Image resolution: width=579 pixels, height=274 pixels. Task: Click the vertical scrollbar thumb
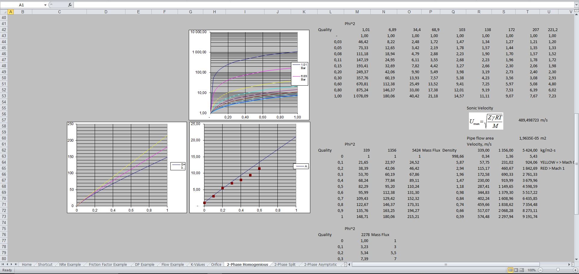tap(576, 164)
